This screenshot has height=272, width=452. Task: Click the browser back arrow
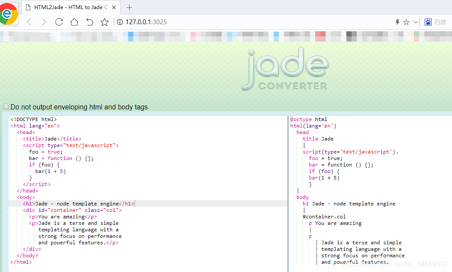pos(29,22)
